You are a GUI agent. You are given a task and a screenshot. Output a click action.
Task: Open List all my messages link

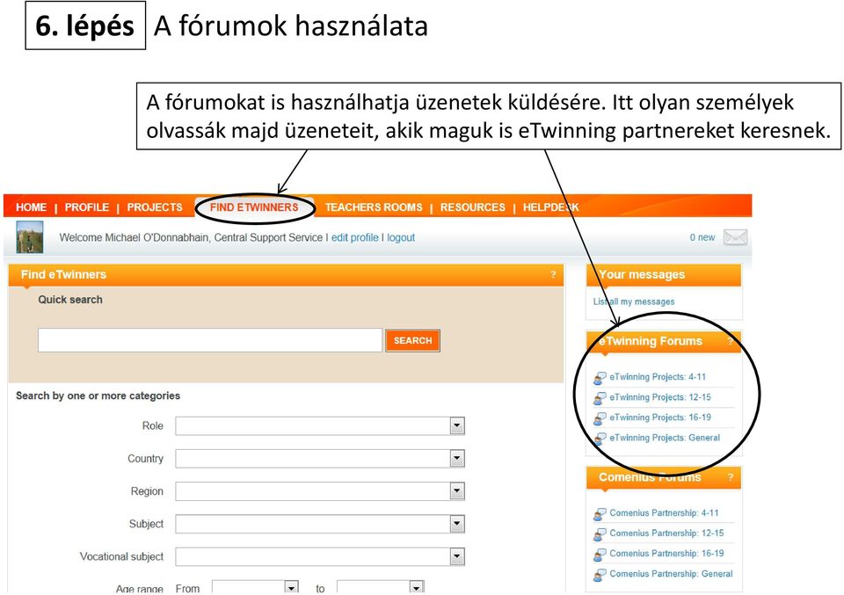click(634, 301)
